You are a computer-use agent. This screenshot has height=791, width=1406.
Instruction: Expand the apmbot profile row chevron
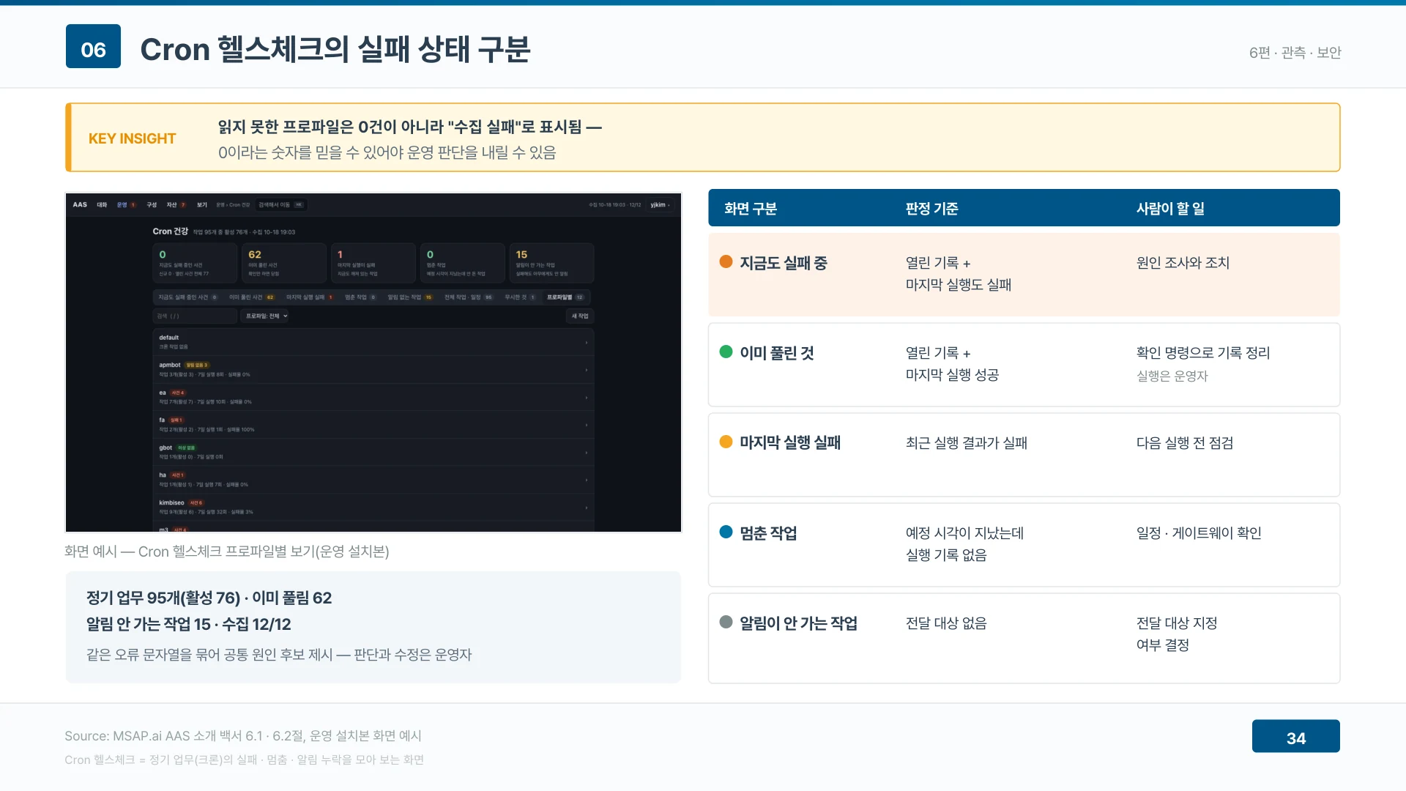[587, 370]
